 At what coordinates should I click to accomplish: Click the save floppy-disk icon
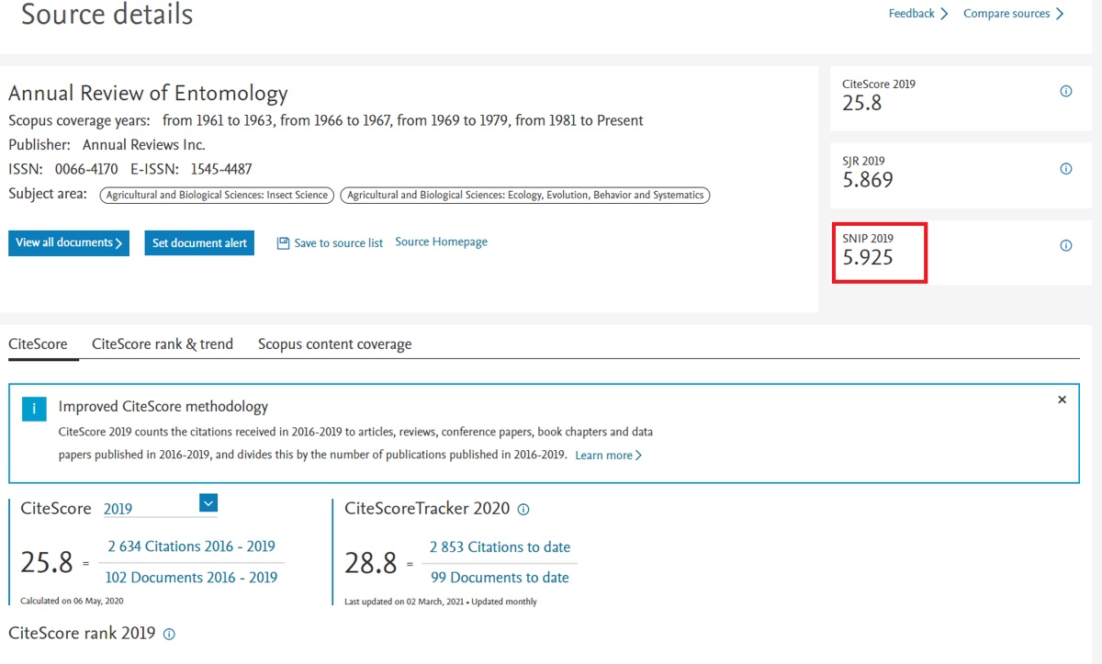point(283,242)
